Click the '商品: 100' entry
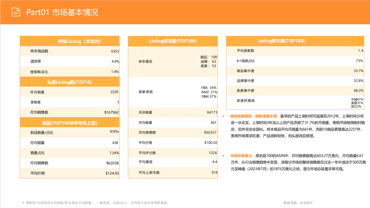This screenshot has height=208, width=370. (x=209, y=57)
